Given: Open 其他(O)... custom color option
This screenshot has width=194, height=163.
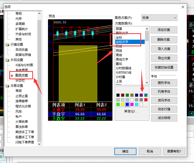Looking at the screenshot, I should pyautogui.click(x=132, y=111).
